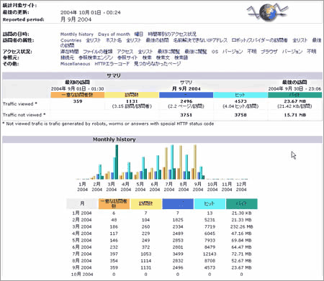
Task: Open the Countries link
Action: 71,40
